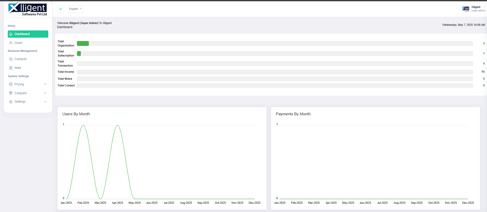This screenshot has height=212, width=487.
Task: Open the Xlligent super admin profile
Action: click(x=478, y=9)
